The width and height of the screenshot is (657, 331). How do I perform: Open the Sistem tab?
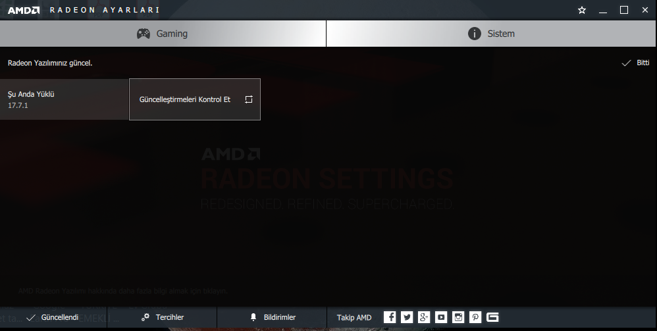tap(491, 34)
